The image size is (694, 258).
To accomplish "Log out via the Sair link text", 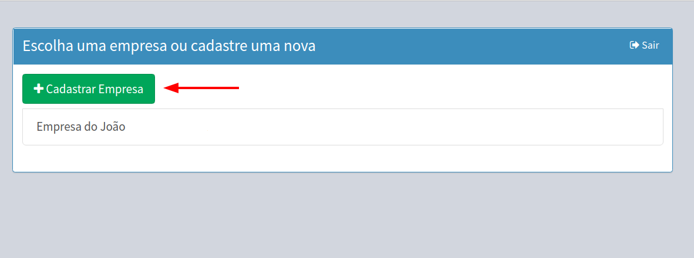I will point(650,45).
